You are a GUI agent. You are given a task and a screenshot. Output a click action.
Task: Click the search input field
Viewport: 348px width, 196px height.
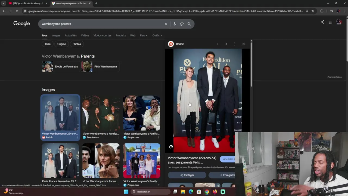(102, 24)
